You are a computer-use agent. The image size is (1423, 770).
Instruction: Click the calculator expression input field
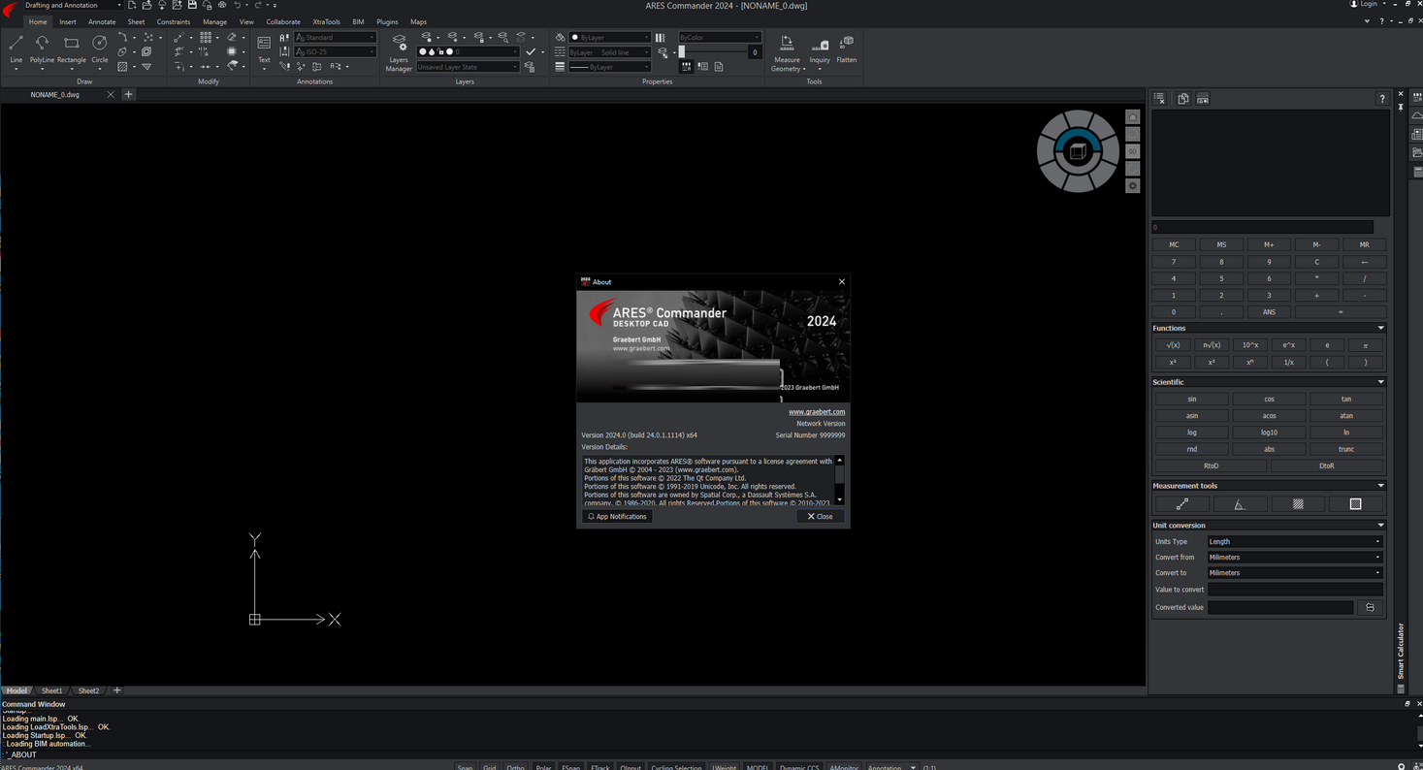pos(1262,228)
